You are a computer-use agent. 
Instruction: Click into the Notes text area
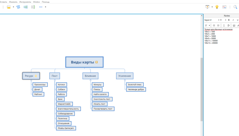coord(222,82)
